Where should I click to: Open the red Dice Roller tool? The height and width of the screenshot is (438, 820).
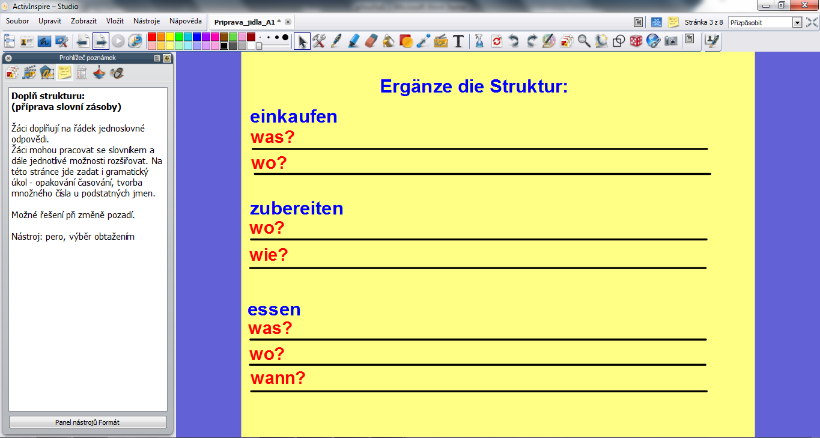pyautogui.click(x=636, y=41)
